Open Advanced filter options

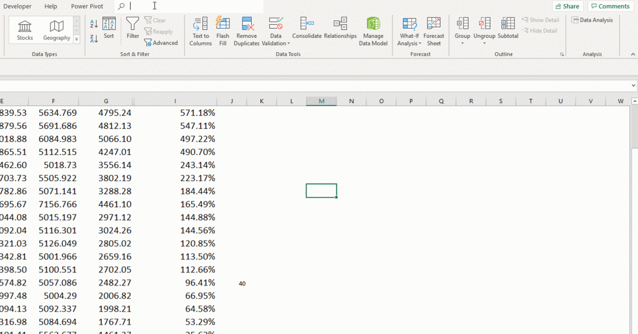point(161,43)
